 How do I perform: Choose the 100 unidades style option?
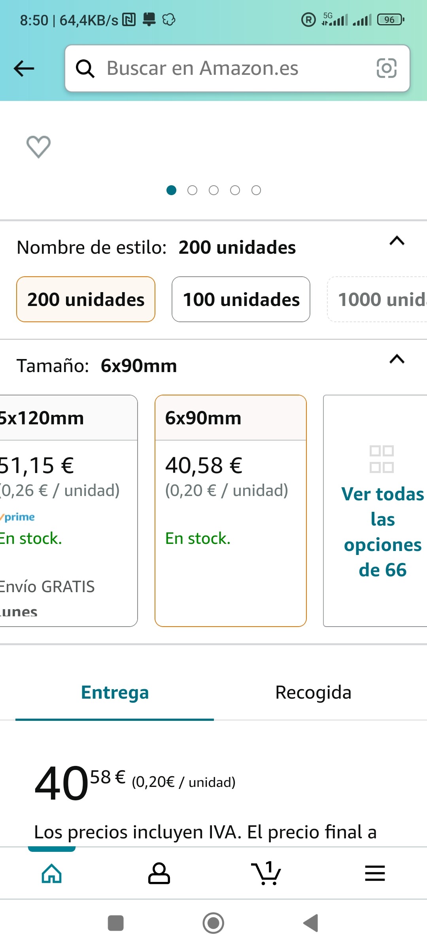[241, 299]
